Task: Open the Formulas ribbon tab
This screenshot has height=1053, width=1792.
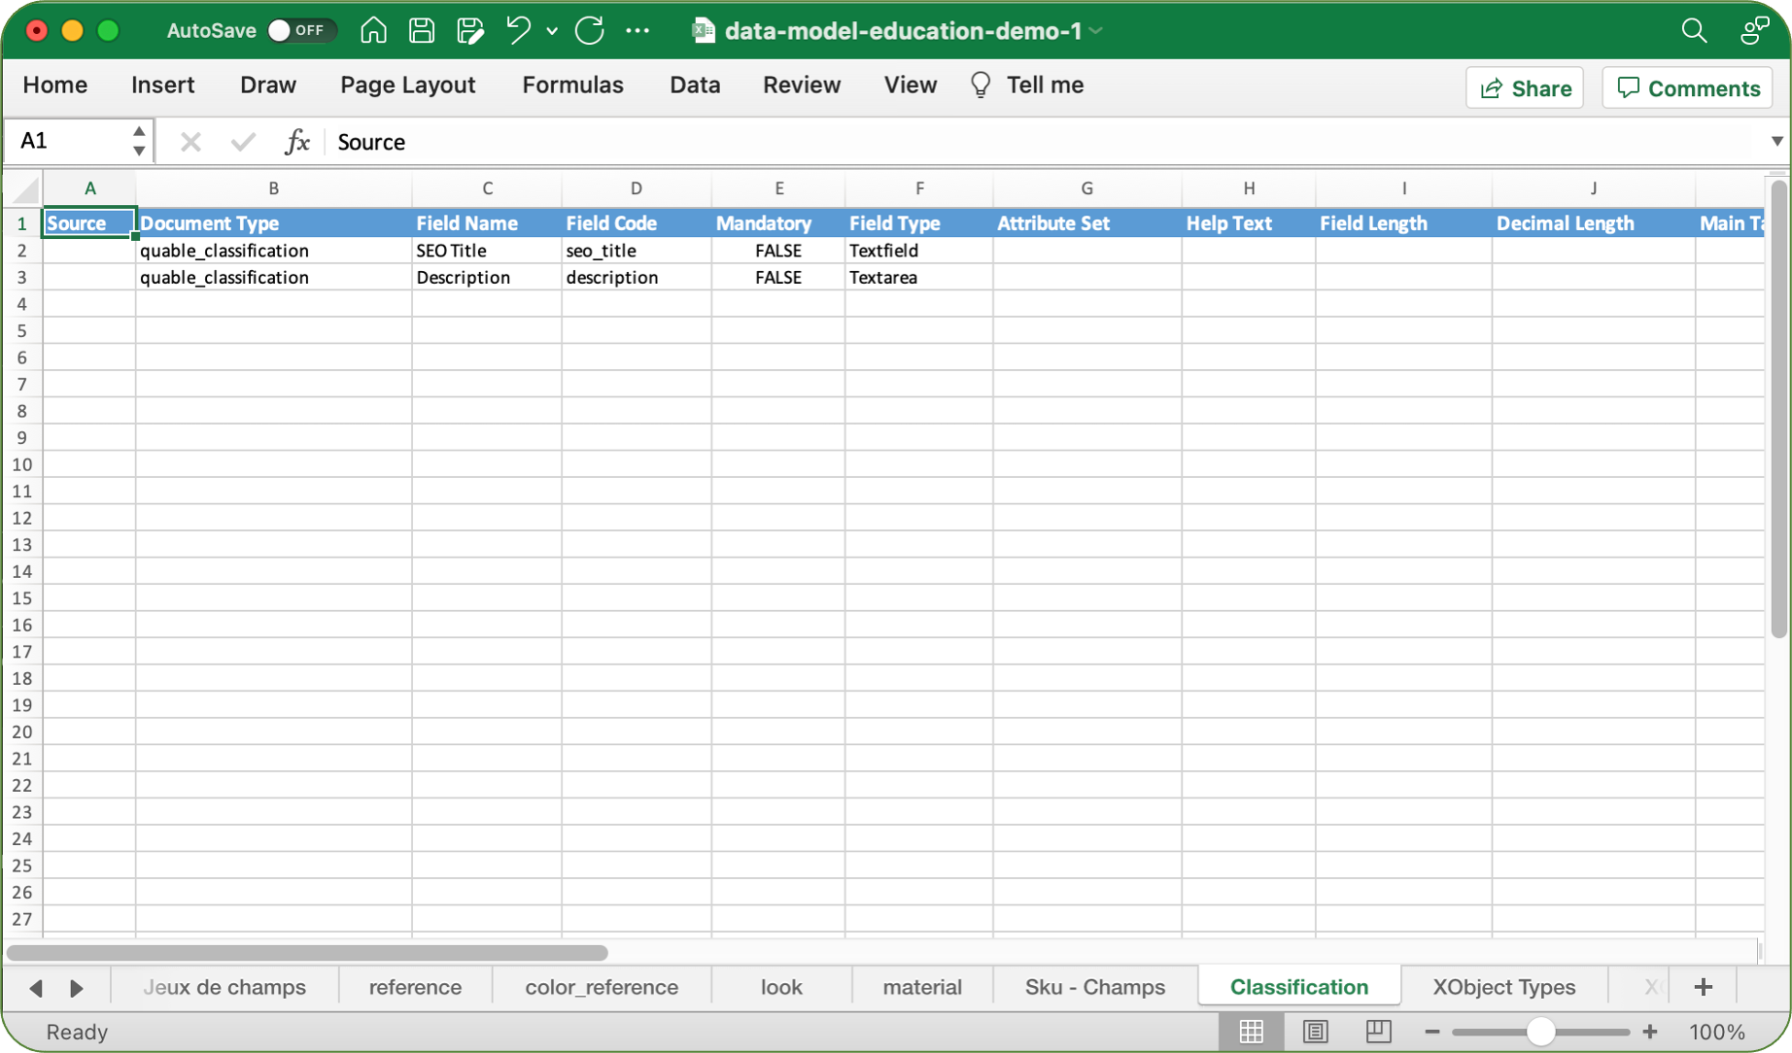Action: tap(572, 85)
